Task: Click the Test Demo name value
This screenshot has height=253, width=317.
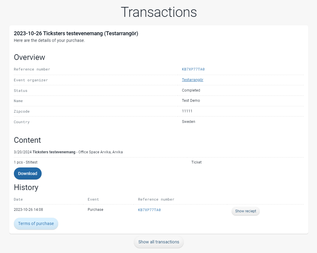Action: point(191,101)
